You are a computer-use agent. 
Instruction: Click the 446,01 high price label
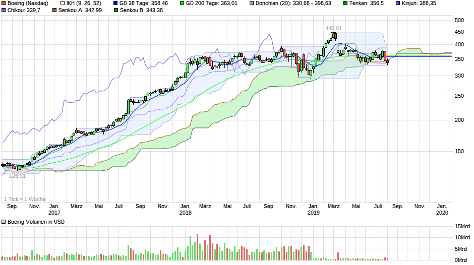coord(333,28)
